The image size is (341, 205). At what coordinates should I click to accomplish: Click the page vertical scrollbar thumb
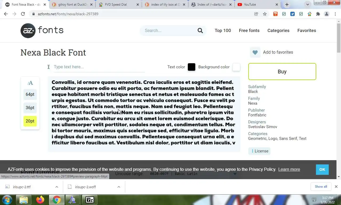pyautogui.click(x=339, y=37)
